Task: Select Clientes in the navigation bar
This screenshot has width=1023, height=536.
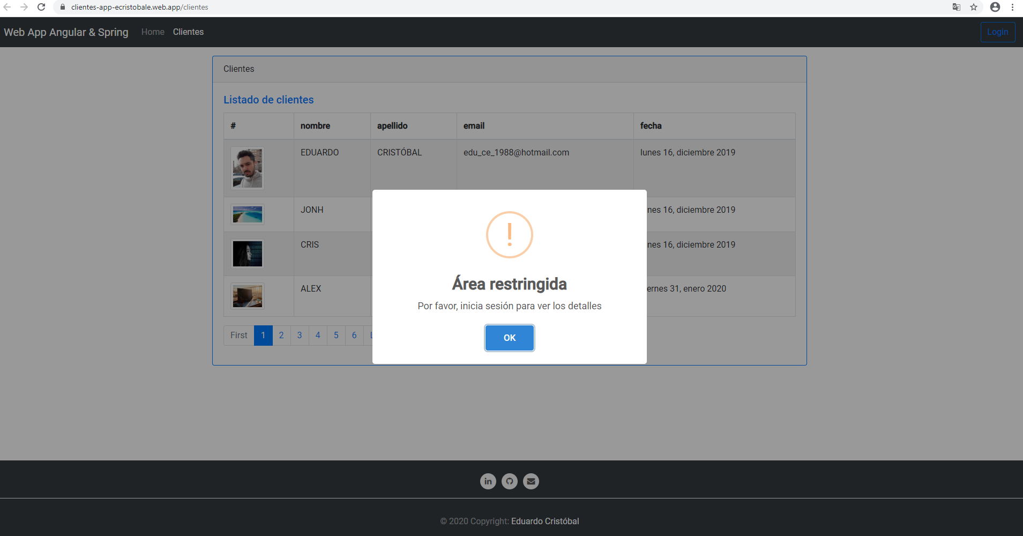Action: 188,32
